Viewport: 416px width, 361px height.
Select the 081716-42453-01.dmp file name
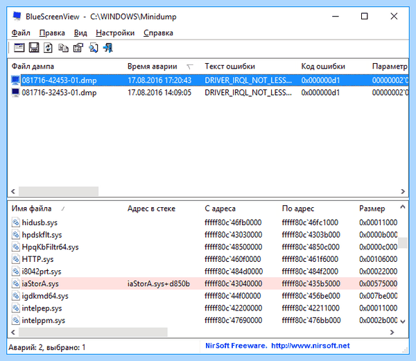click(x=59, y=80)
